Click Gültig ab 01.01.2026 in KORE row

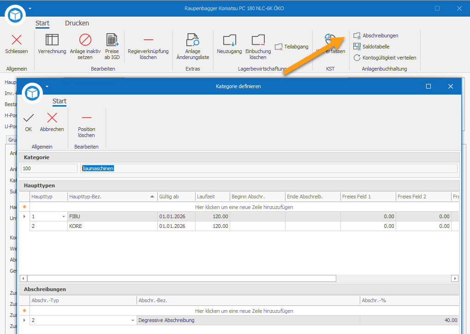[x=176, y=226]
